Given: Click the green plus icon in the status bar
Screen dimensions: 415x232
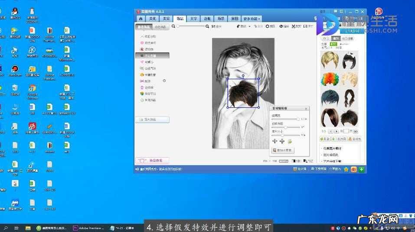Looking at the screenshot, I should [362, 169].
